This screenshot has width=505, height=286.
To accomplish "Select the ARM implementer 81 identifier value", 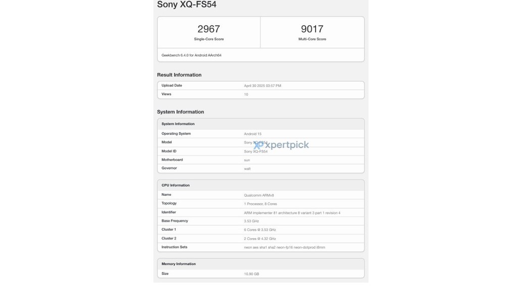I will pos(292,213).
